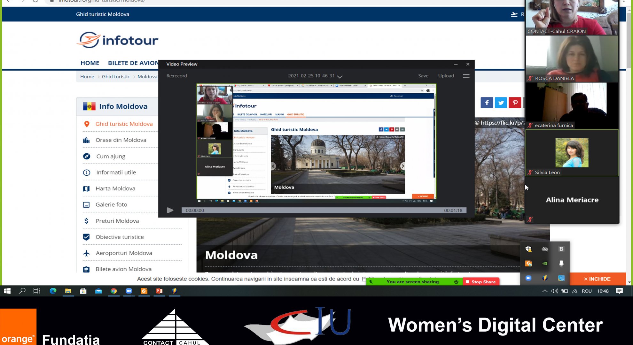Click Save in Video Preview

tap(423, 76)
